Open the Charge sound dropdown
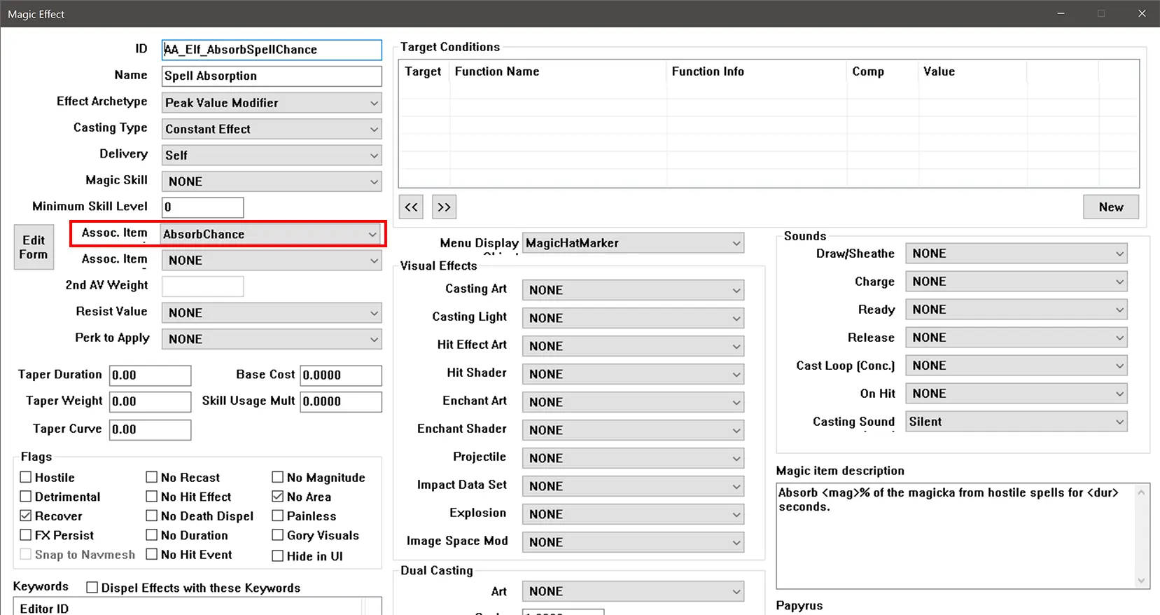 [1016, 282]
